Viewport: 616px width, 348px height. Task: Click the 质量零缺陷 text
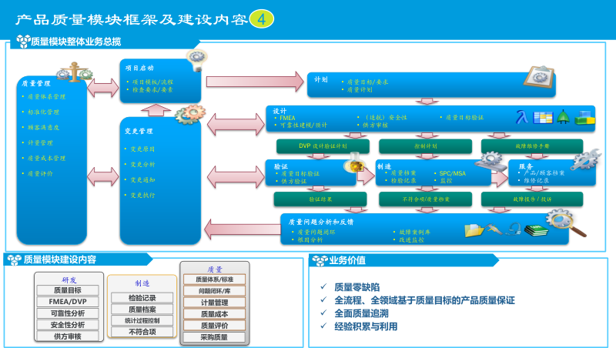357,286
